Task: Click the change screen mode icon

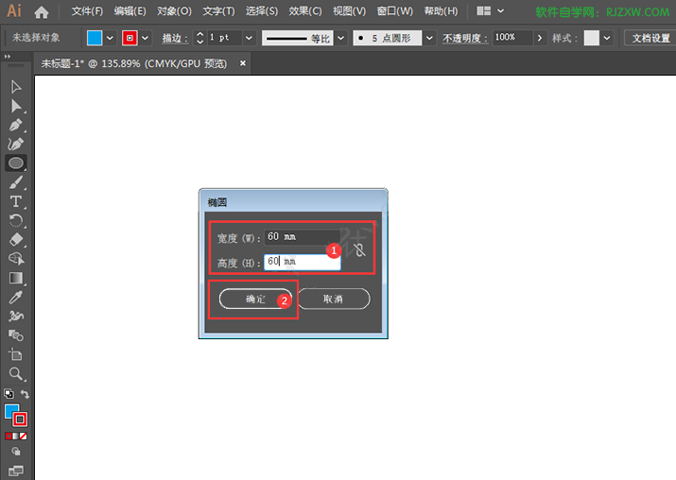Action: (16, 471)
